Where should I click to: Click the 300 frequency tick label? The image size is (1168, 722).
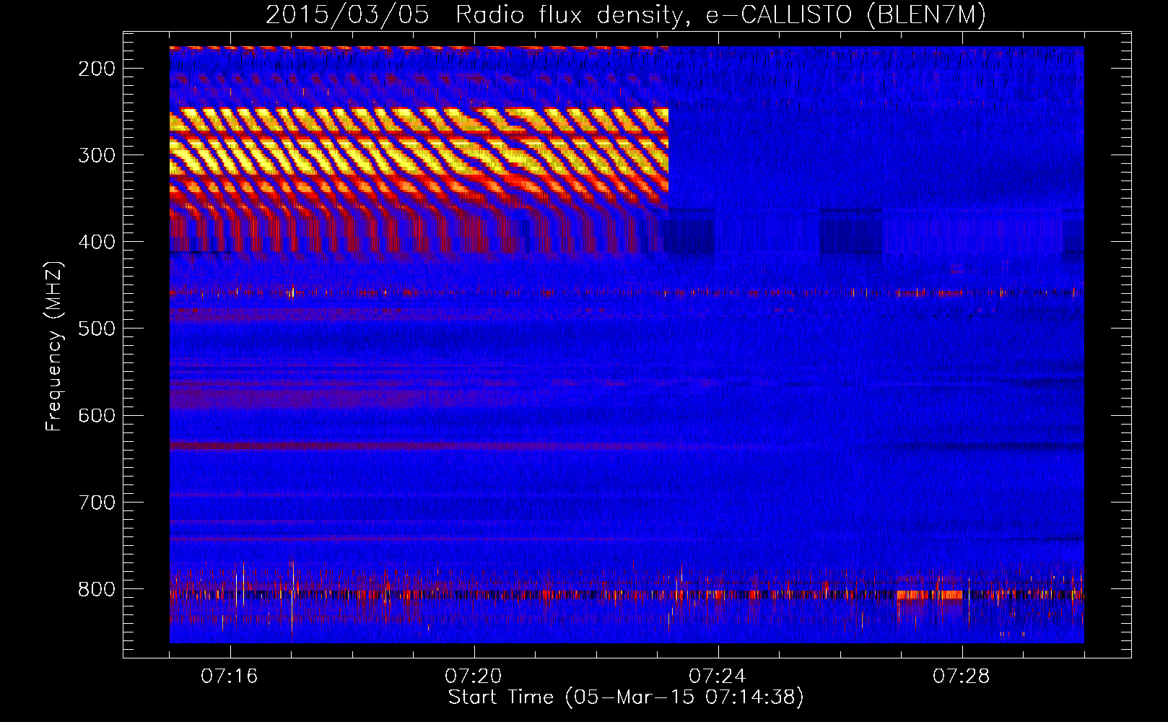[97, 155]
